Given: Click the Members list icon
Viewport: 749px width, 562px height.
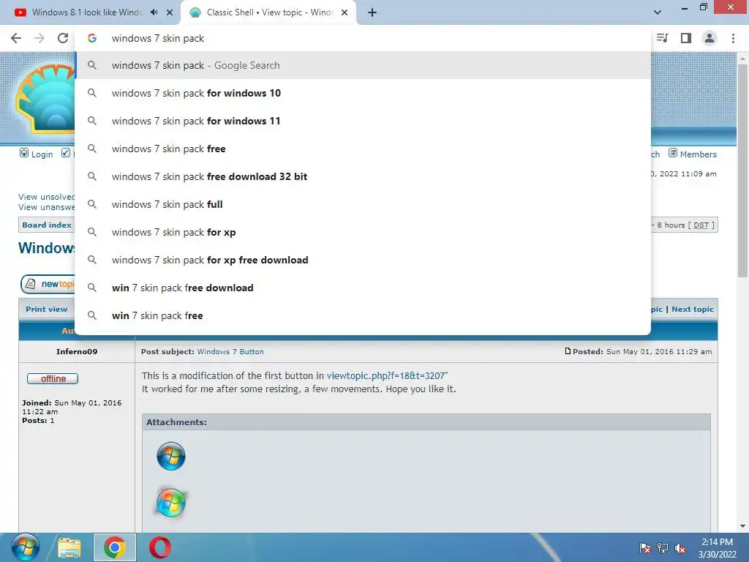Looking at the screenshot, I should 673,153.
